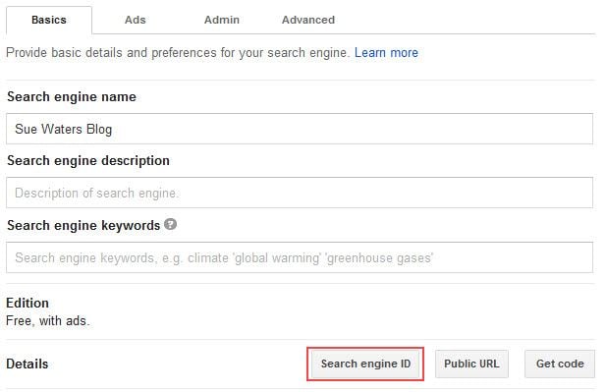Click the Search engine name field

pyautogui.click(x=300, y=129)
